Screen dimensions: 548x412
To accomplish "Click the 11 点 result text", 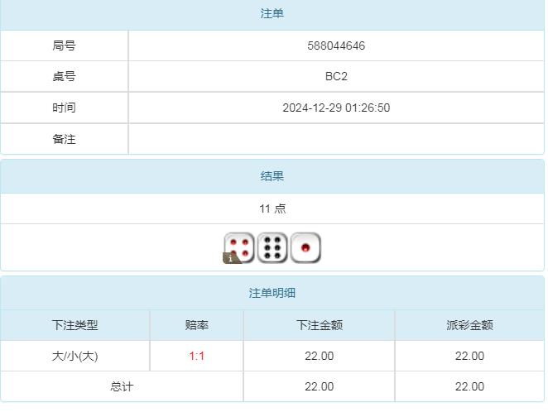I will tap(272, 208).
